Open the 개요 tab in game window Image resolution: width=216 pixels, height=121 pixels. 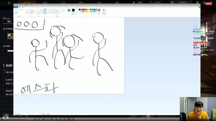(9, 21)
